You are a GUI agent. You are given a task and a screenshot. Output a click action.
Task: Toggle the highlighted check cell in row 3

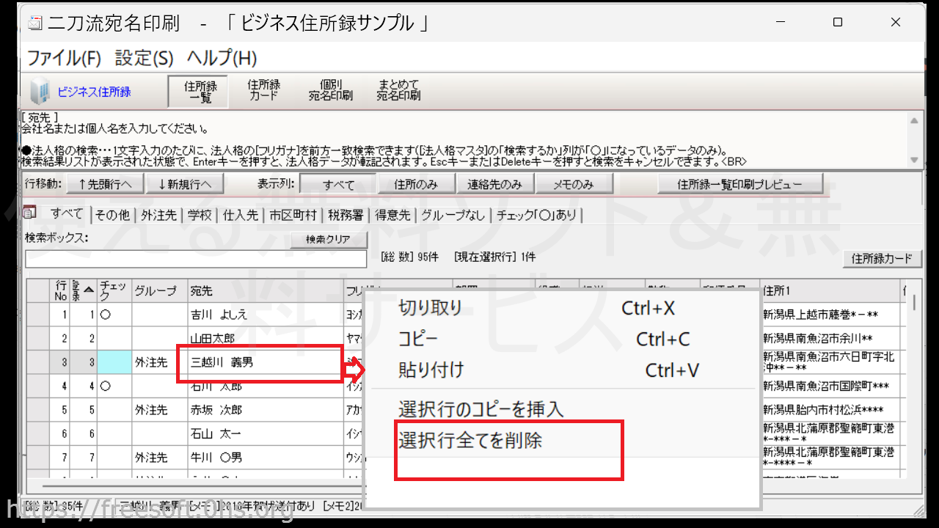point(114,362)
